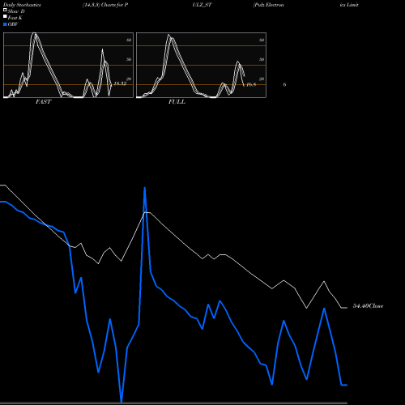This screenshot has height=405, width=405.
Task: Click the FAST label under the chart
Action: [x=43, y=102]
